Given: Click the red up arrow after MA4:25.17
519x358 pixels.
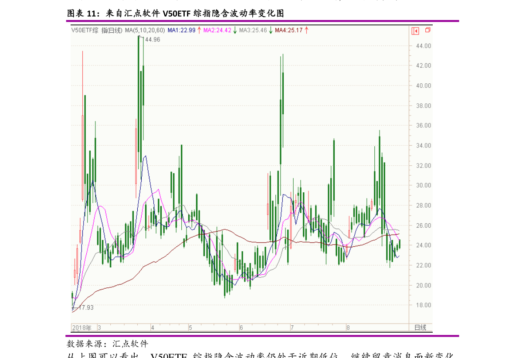Looking at the screenshot, I should (306, 30).
